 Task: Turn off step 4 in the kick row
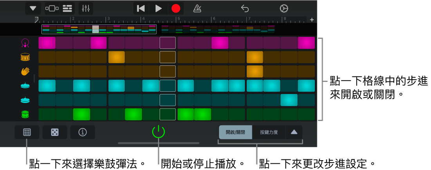point(99,43)
